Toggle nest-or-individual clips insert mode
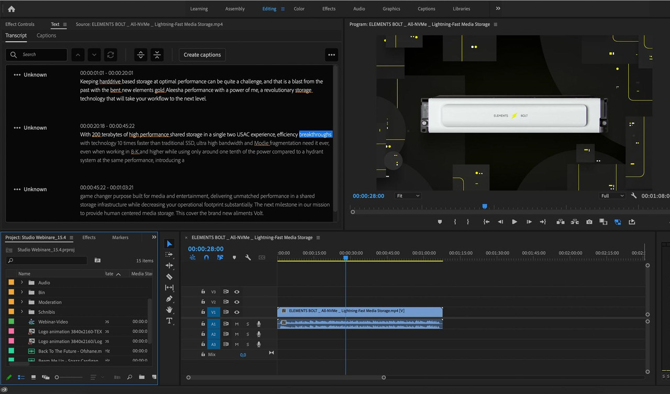Screen dimensions: 670x394 [193, 257]
